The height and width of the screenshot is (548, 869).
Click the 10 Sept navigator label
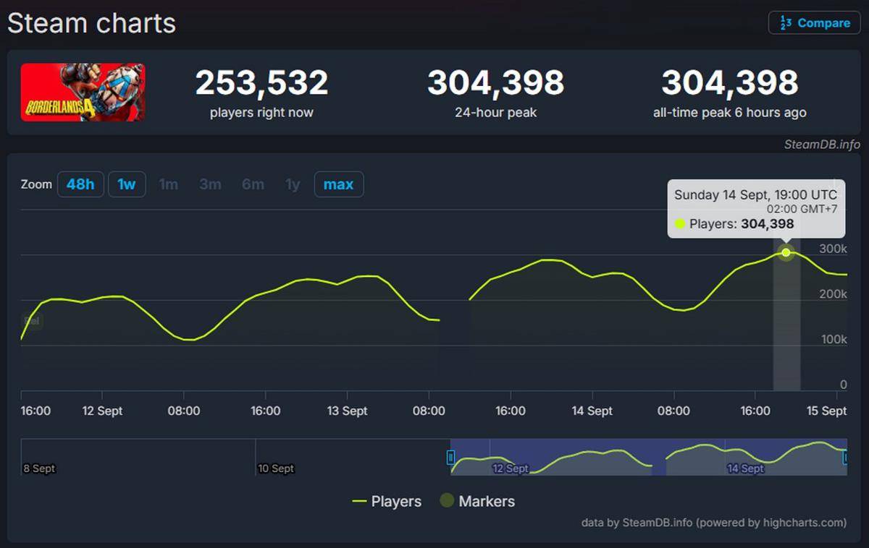tap(276, 468)
